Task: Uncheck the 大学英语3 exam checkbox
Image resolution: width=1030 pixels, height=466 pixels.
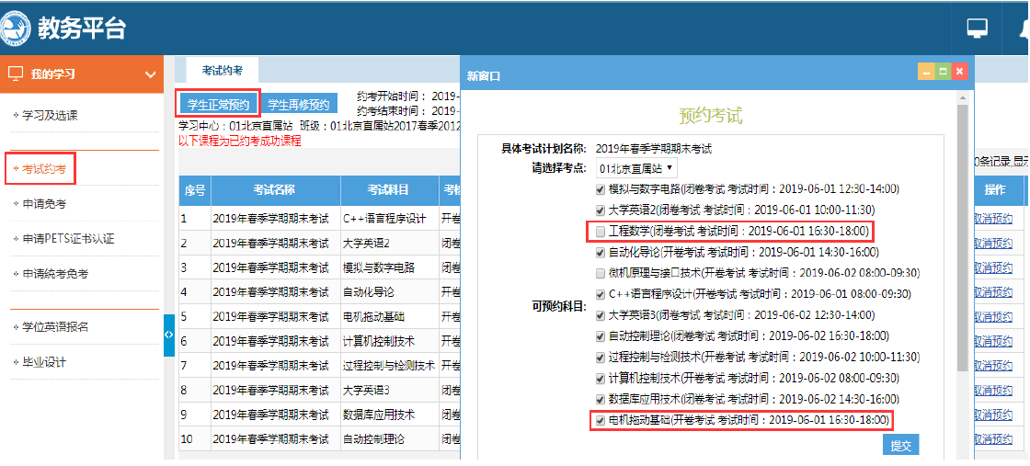Action: [601, 315]
